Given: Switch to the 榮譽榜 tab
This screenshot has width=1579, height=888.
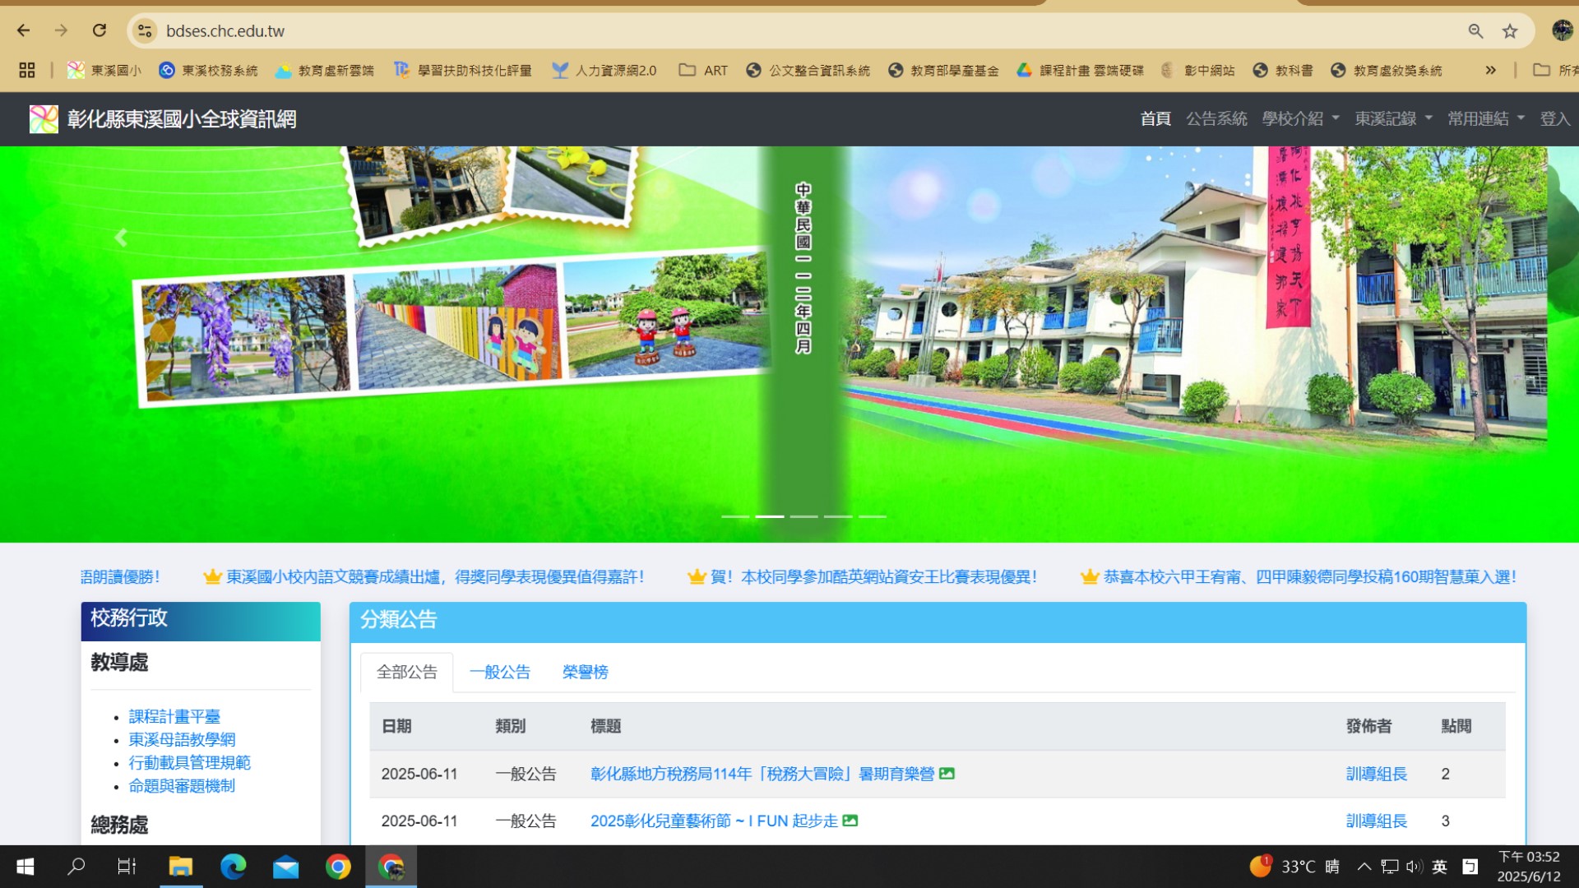Looking at the screenshot, I should point(585,673).
